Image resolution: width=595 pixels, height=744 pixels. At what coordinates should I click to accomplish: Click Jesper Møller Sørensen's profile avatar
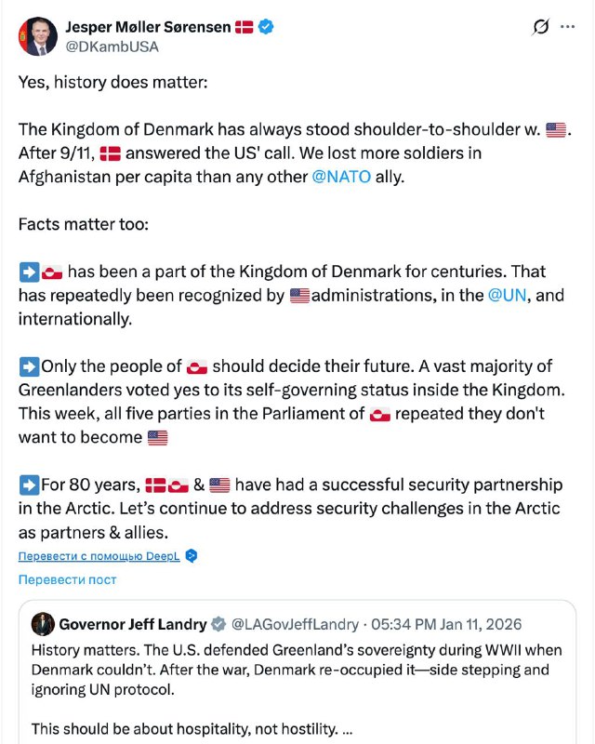(36, 36)
